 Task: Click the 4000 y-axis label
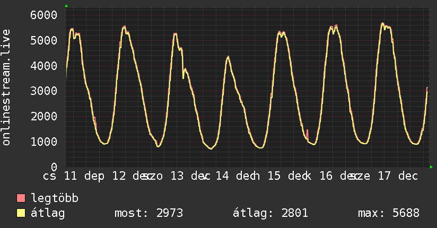(44, 66)
